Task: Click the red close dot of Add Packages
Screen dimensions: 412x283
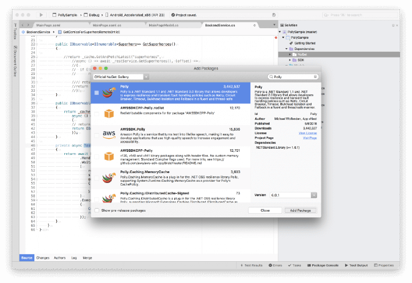Action: [x=95, y=68]
